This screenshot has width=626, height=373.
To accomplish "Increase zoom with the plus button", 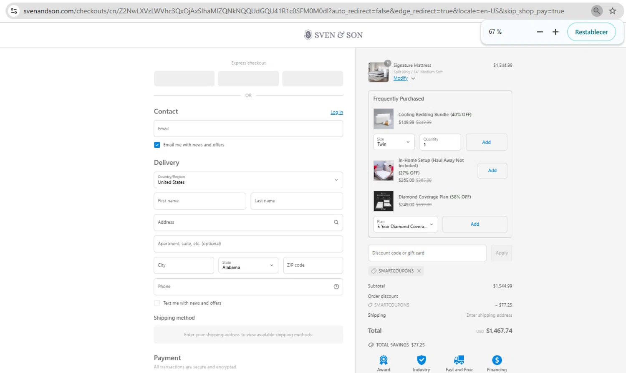I will (x=555, y=32).
